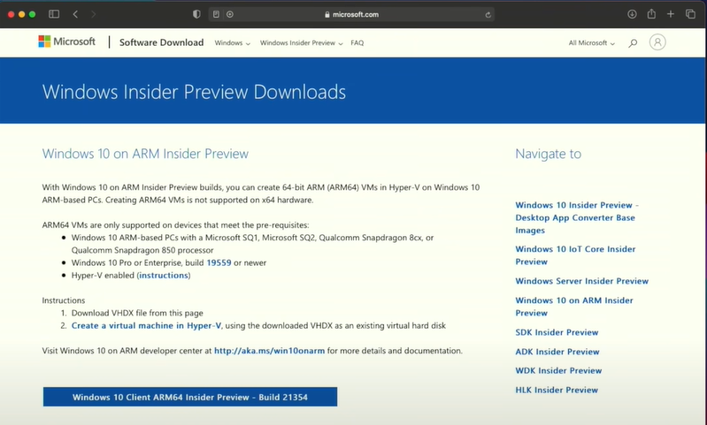Navigate to WDK Insider Preview

click(558, 370)
